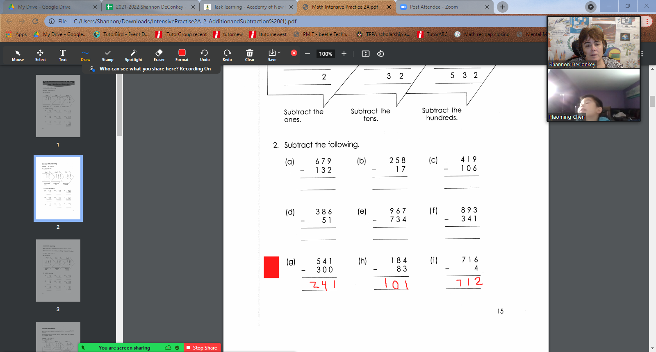Open the Itutornewest bookmark

[x=268, y=34]
